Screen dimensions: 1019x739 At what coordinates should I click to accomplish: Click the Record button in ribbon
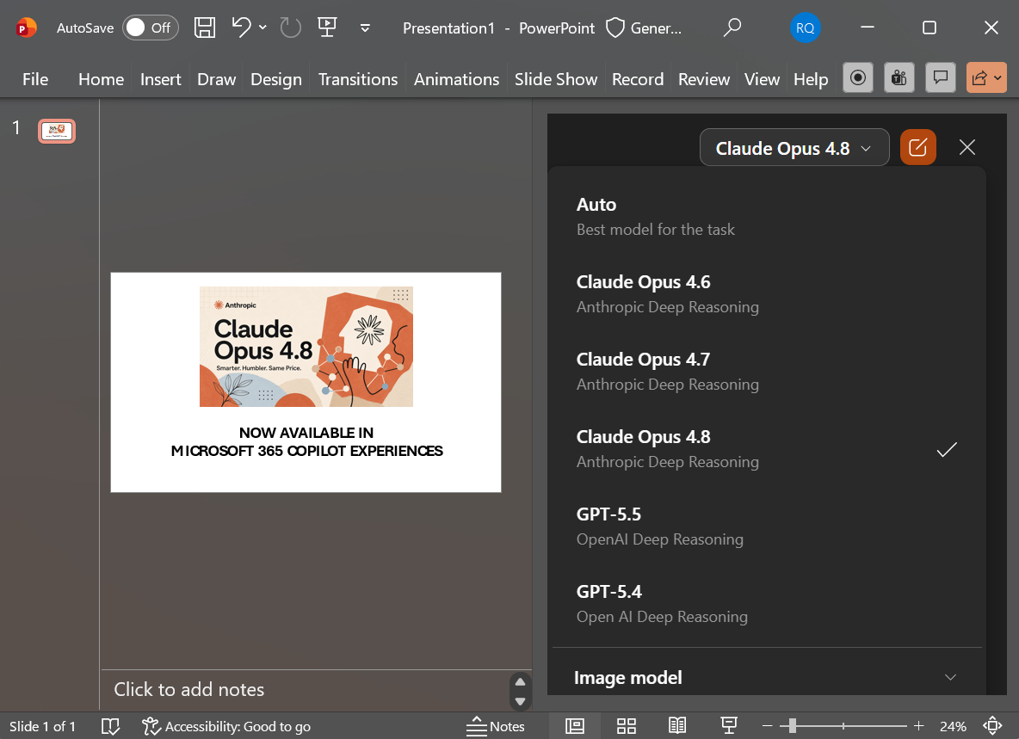coord(858,78)
